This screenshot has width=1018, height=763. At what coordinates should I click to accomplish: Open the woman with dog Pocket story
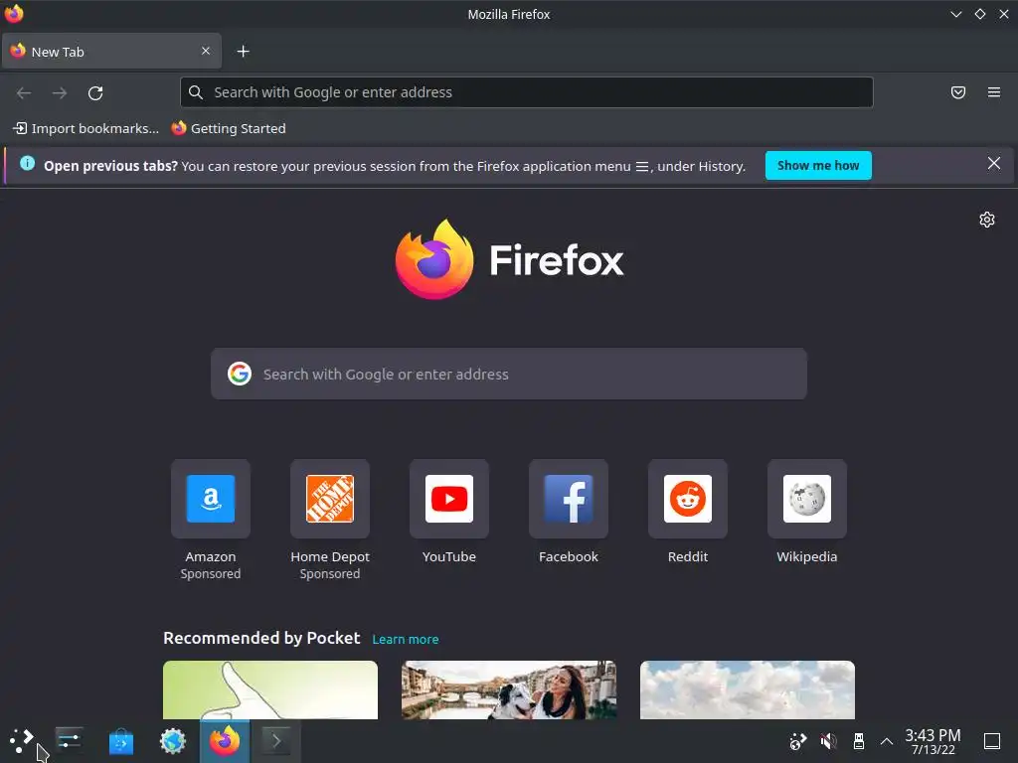point(509,689)
